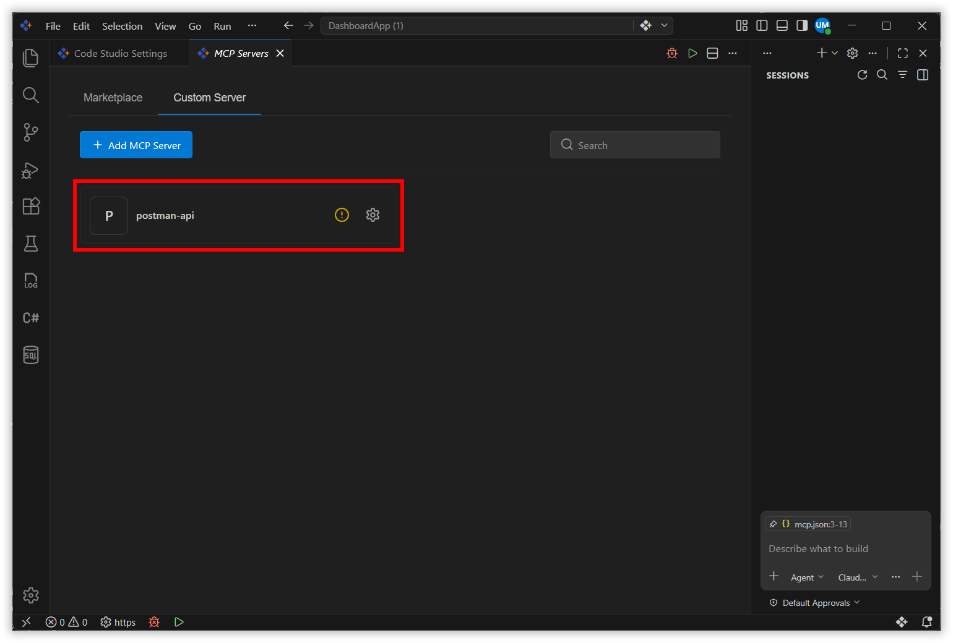Expand the new session dropdown chevron

[835, 53]
